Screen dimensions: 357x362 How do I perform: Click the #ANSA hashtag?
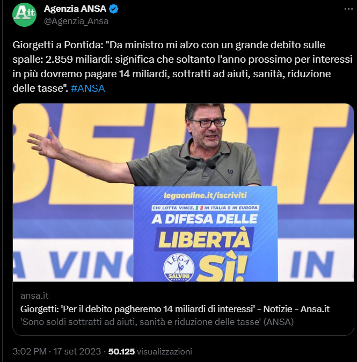tap(88, 88)
